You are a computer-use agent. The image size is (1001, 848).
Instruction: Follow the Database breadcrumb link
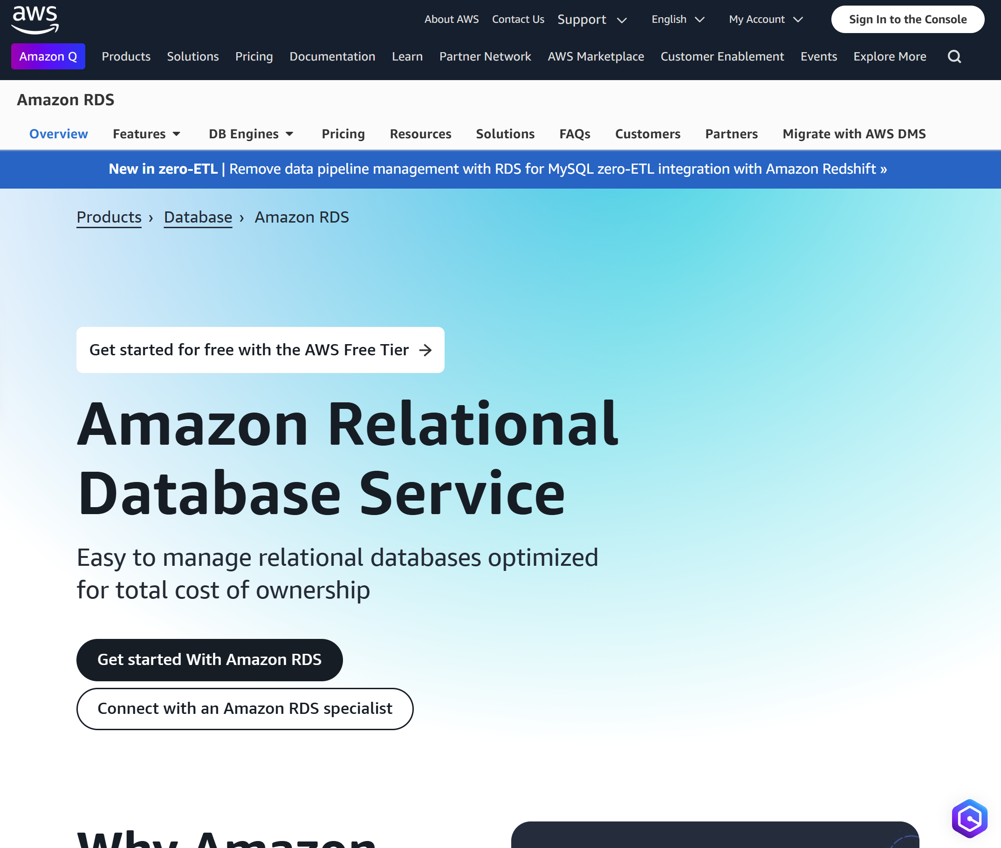tap(198, 217)
